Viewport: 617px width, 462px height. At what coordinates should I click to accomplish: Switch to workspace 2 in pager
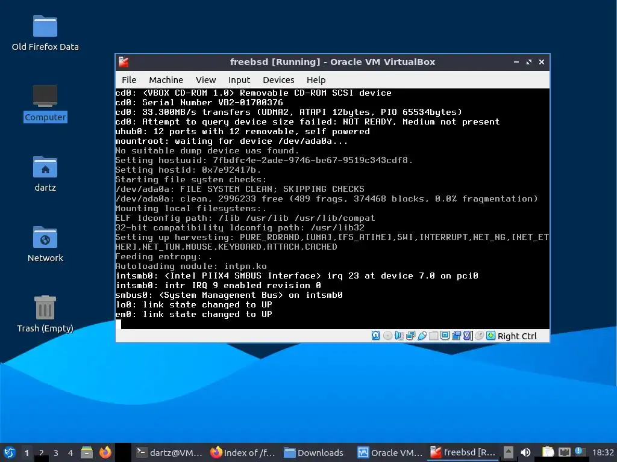(x=42, y=452)
